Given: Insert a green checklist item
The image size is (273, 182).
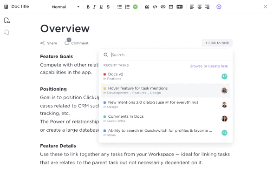Looking at the screenshot, I should pyautogui.click(x=135, y=7).
